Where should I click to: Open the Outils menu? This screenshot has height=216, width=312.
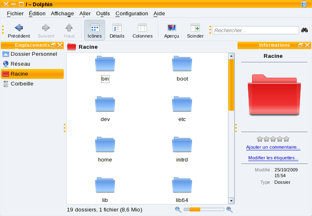tap(103, 14)
